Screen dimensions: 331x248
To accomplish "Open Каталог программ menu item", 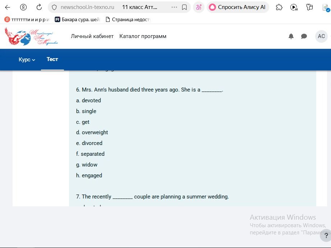I will (143, 36).
